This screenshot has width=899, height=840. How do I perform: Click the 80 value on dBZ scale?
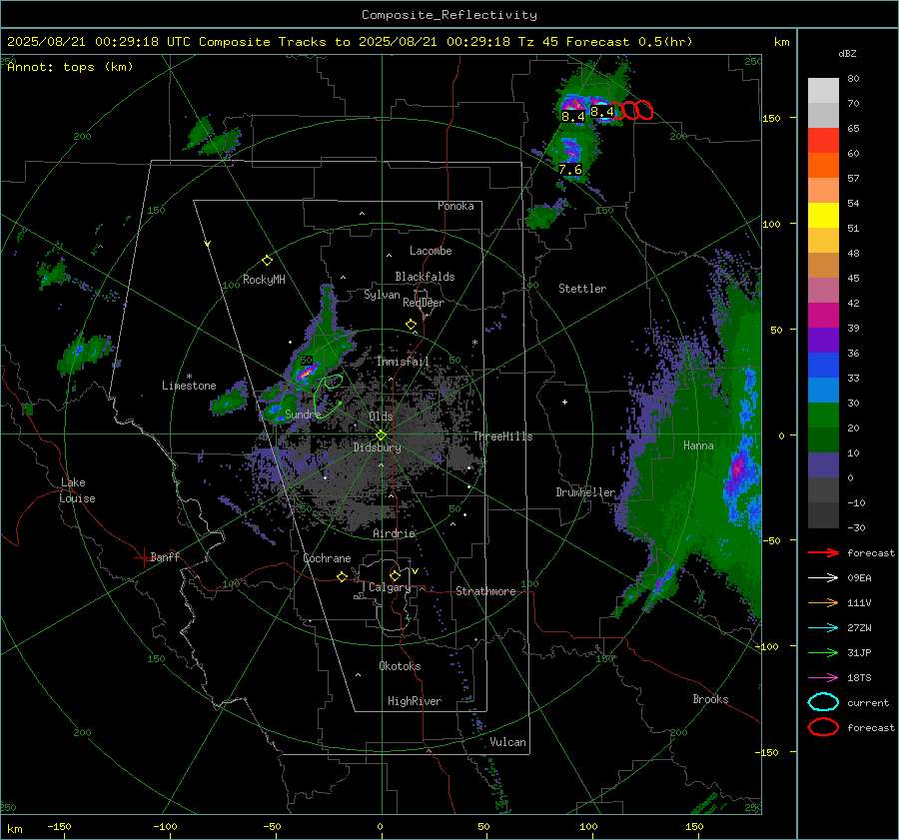[853, 79]
